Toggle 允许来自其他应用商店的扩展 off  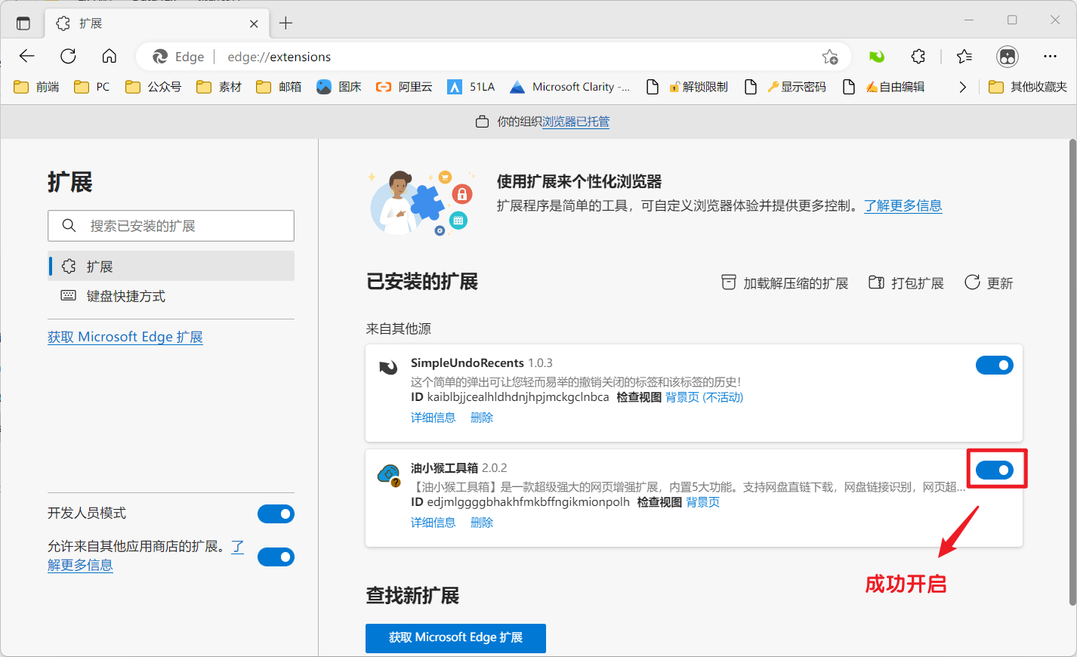tap(276, 557)
